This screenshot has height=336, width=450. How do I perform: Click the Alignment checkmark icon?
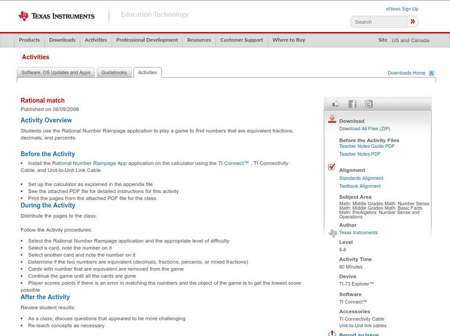(331, 167)
